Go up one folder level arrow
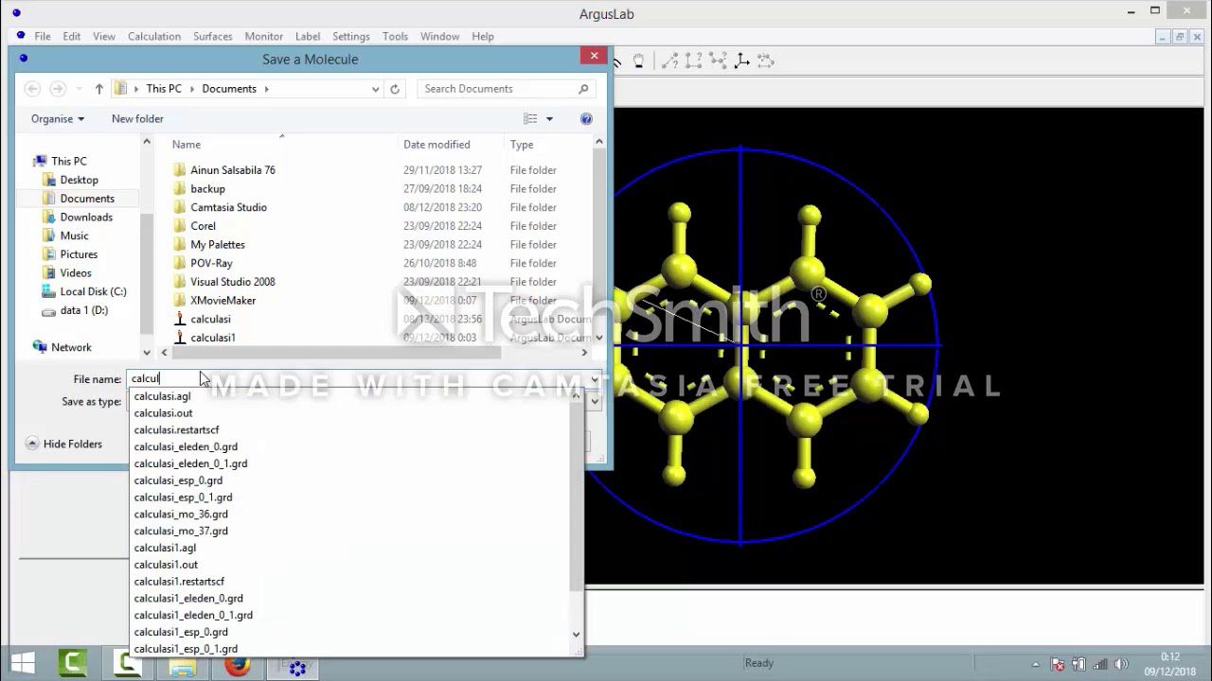Viewport: 1212px width, 681px height. 98,89
